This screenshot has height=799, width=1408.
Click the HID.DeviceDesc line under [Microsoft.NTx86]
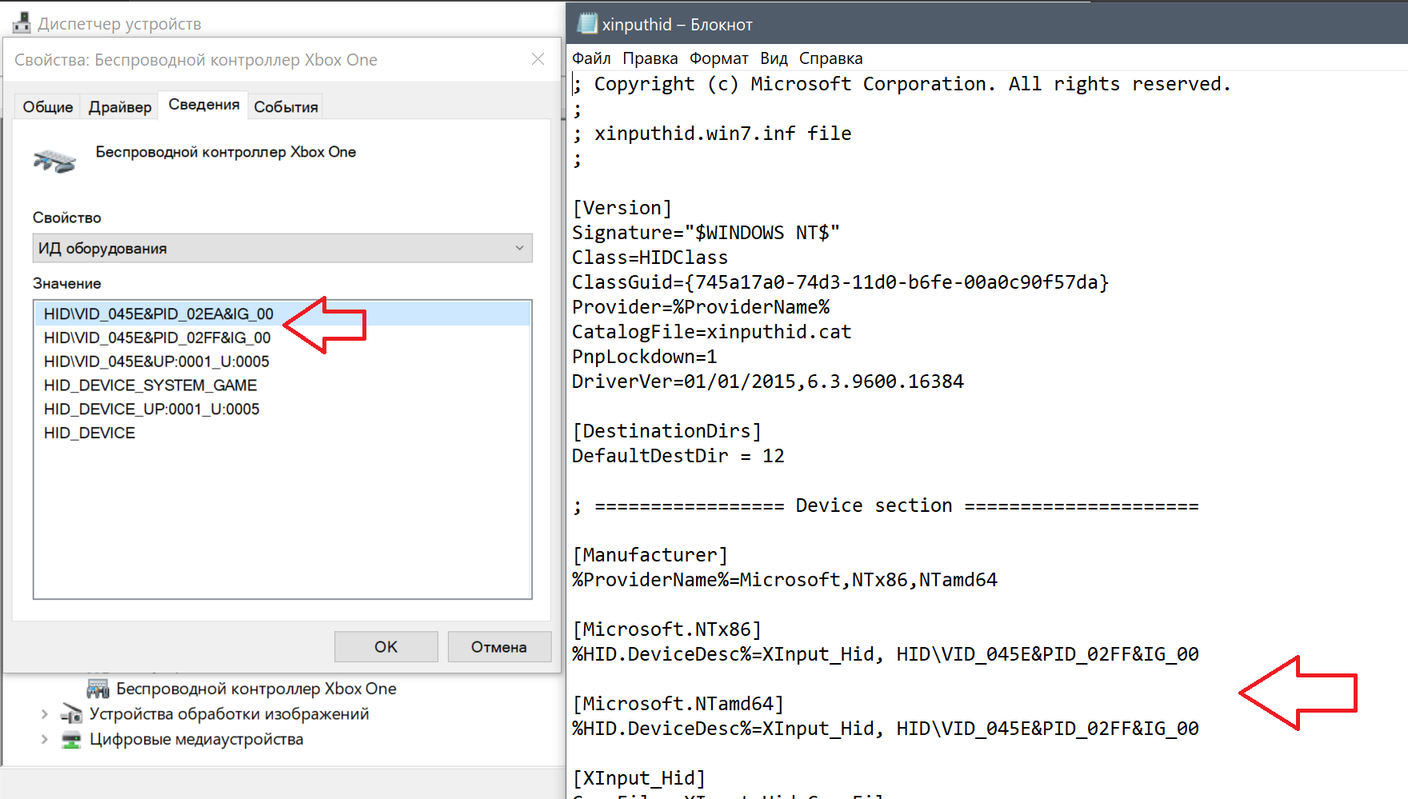[x=886, y=654]
